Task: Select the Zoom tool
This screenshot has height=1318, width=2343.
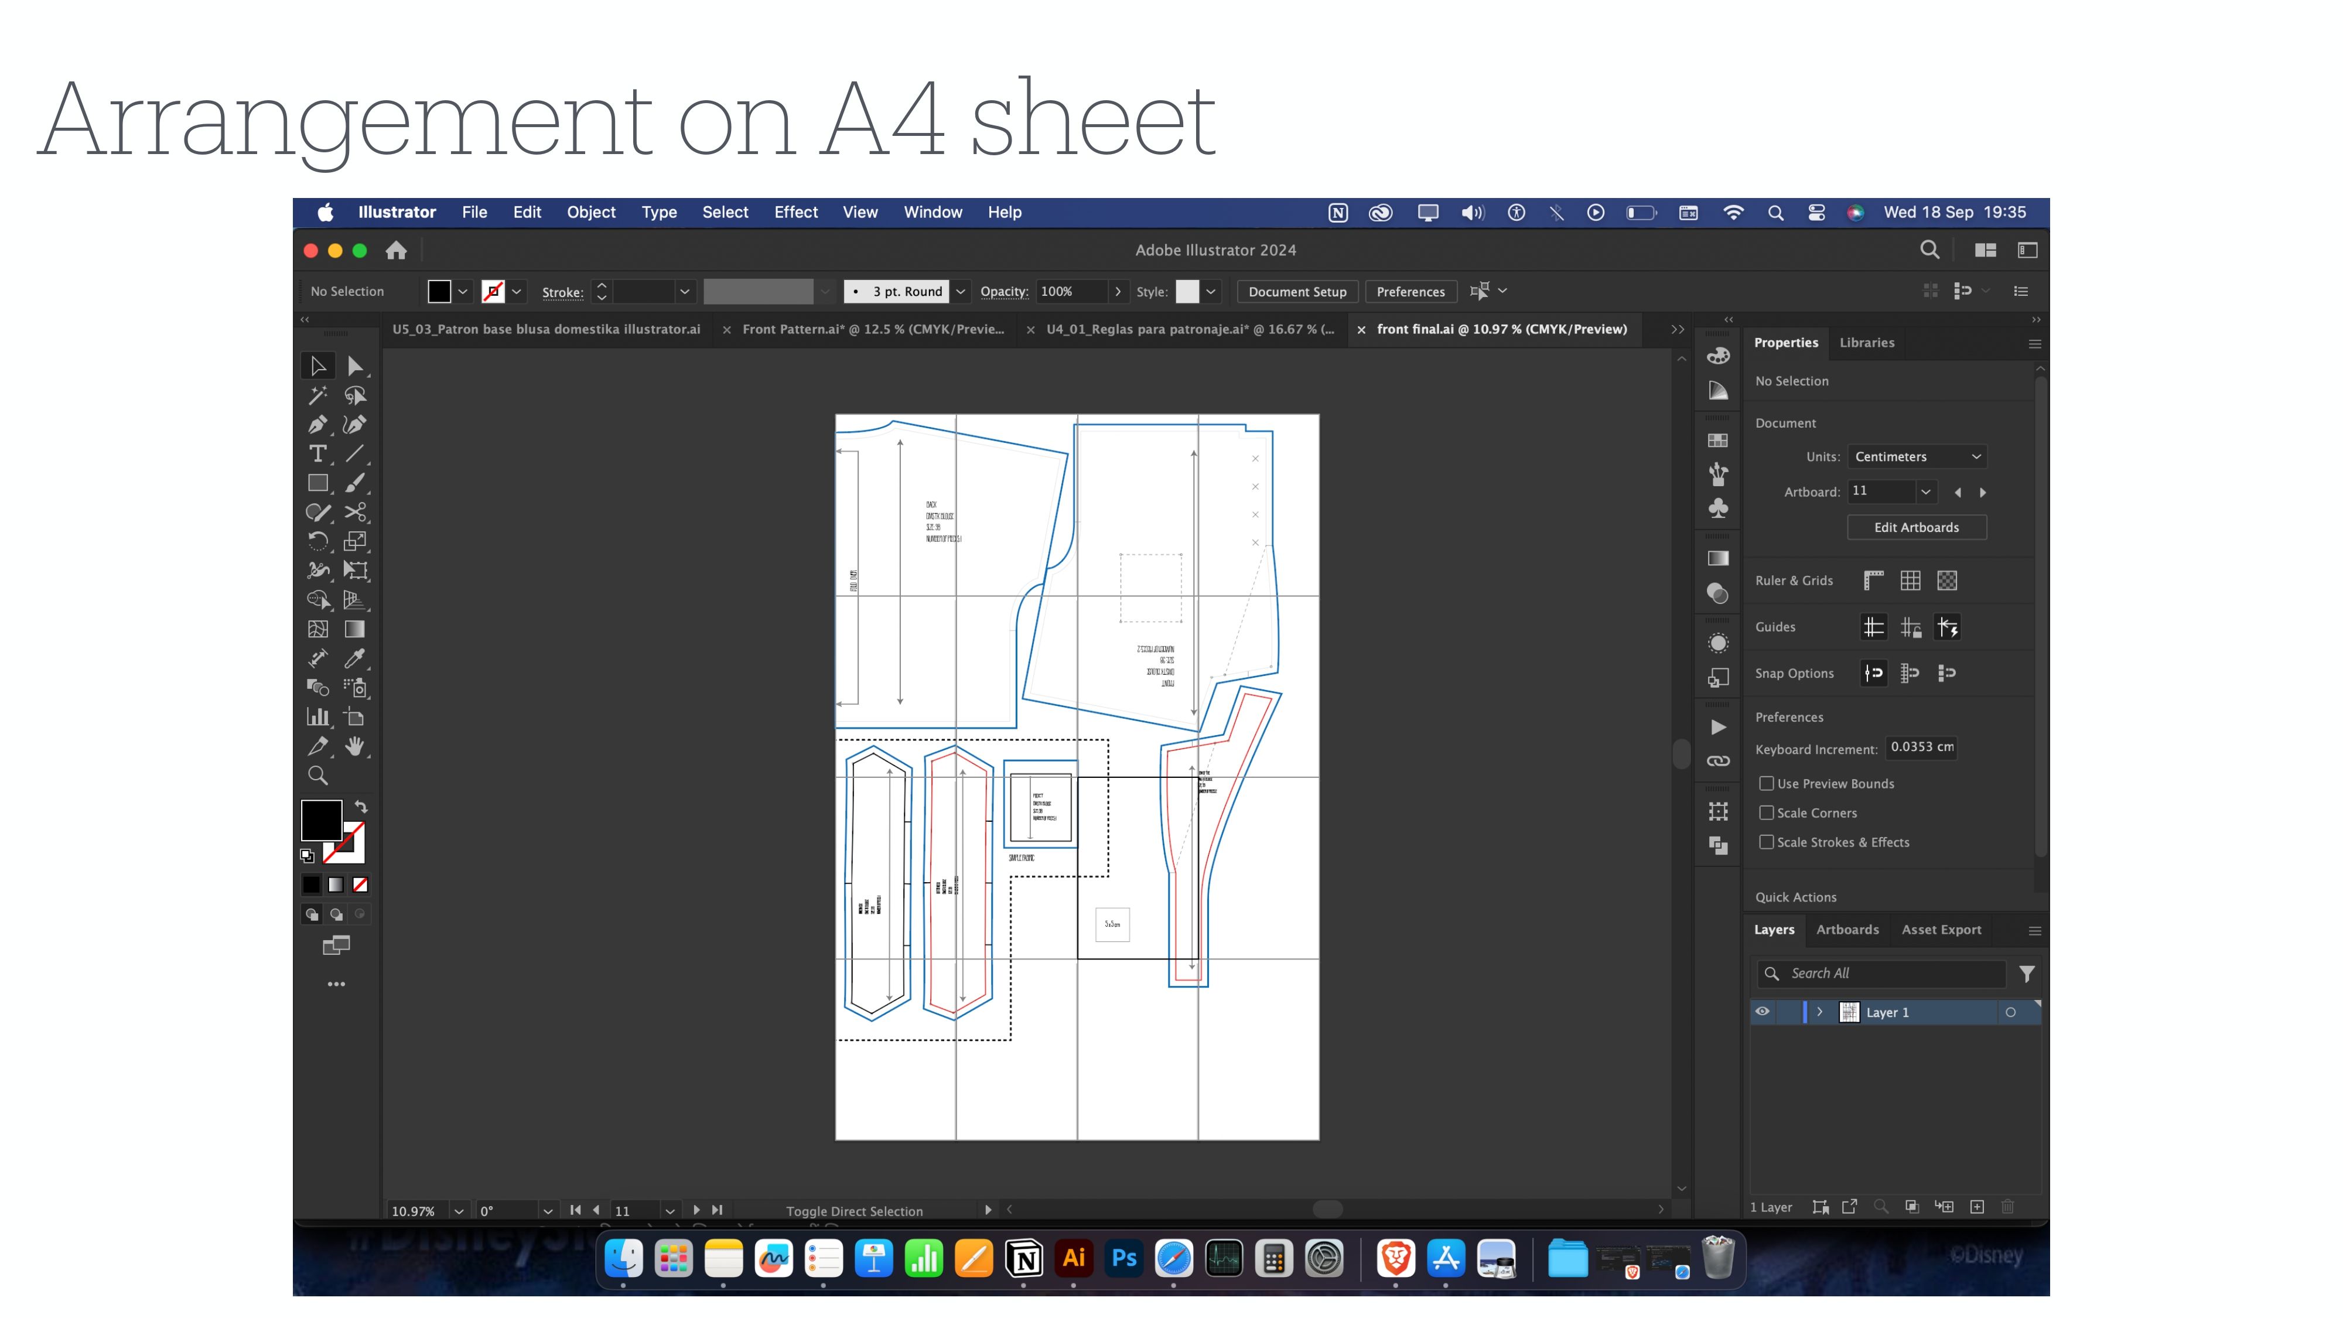Action: [317, 775]
